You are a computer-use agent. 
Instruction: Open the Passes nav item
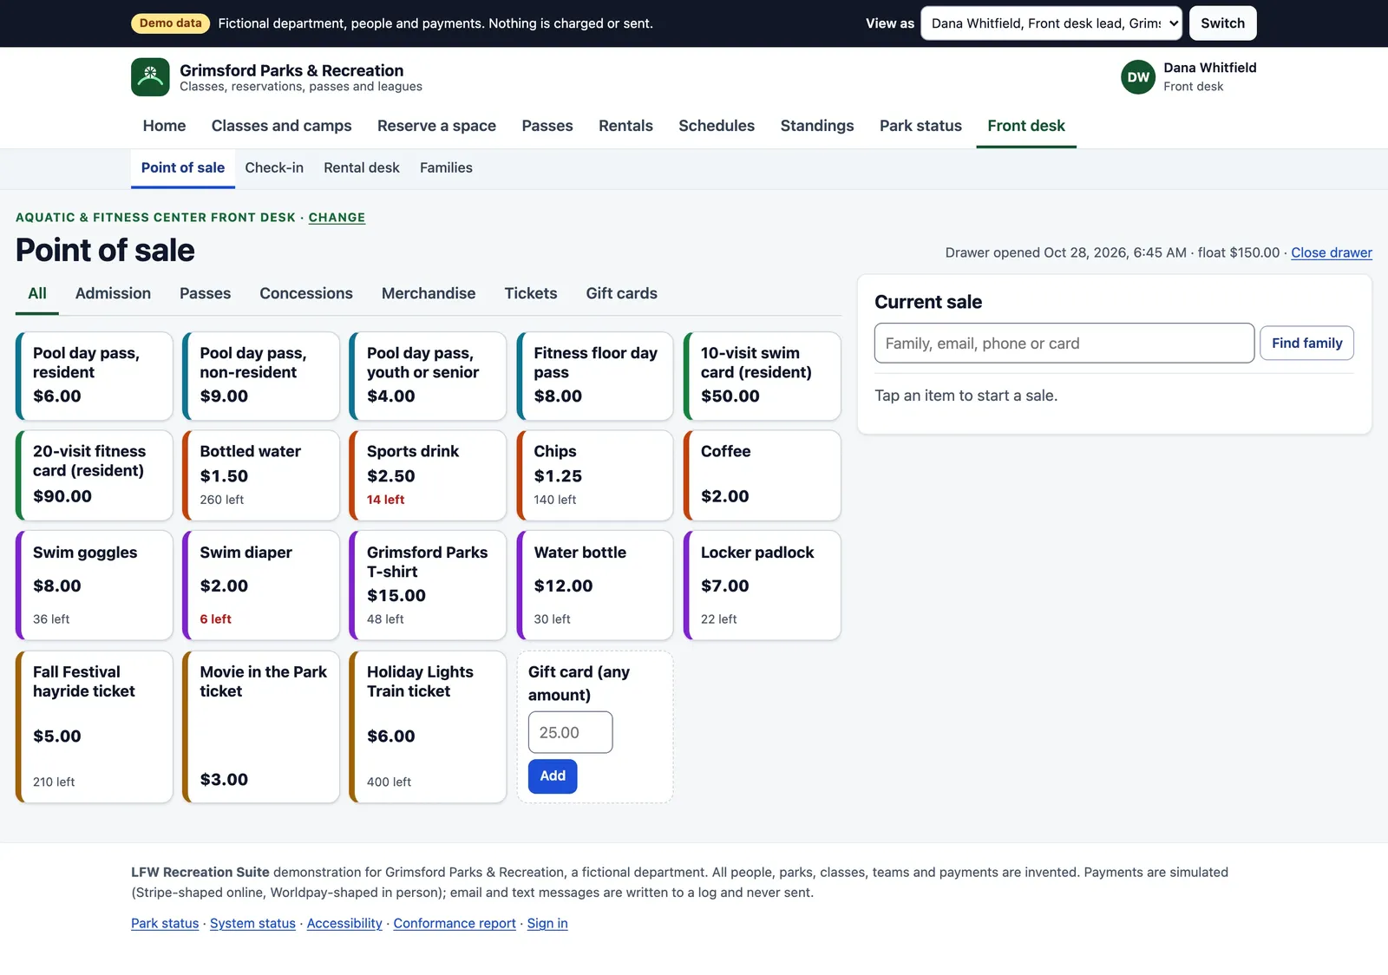(x=547, y=126)
